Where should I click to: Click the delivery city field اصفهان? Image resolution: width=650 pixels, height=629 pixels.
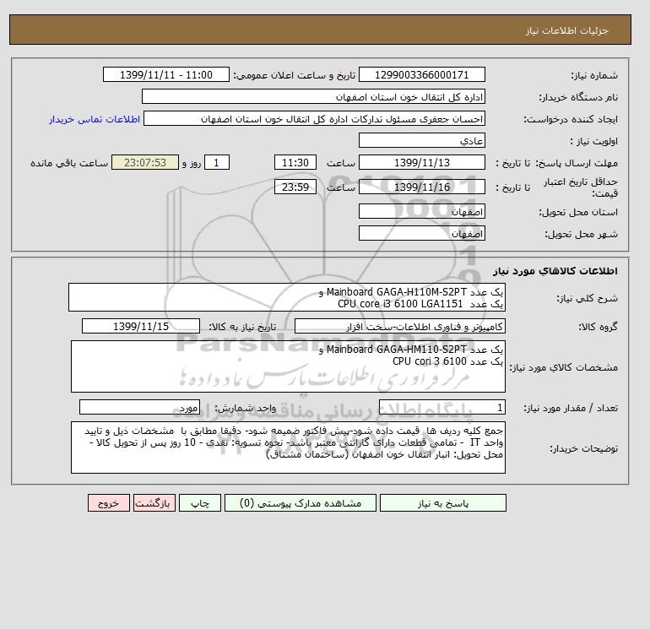(x=421, y=233)
